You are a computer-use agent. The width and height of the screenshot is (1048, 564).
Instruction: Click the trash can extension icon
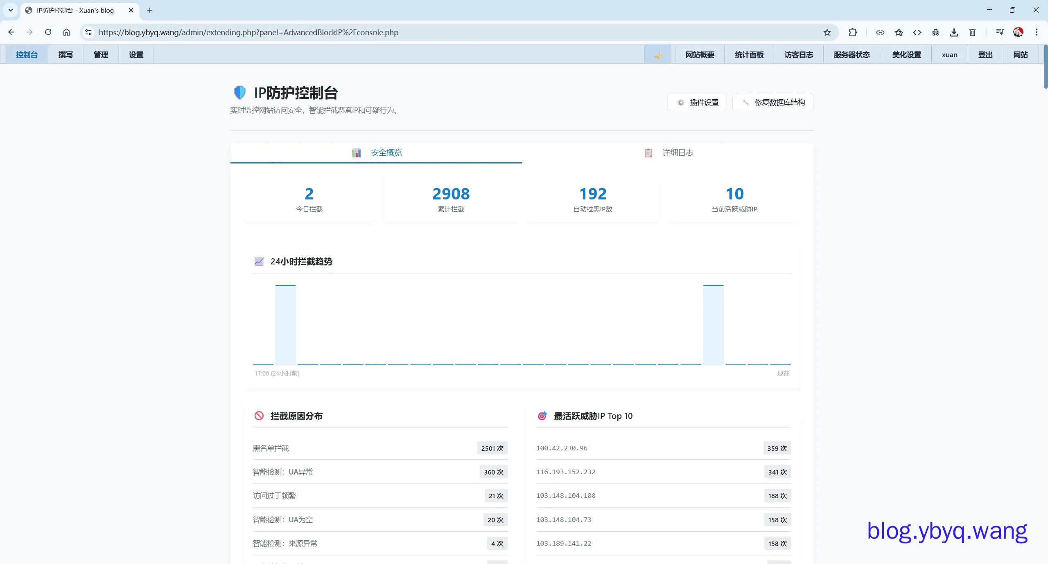(973, 32)
